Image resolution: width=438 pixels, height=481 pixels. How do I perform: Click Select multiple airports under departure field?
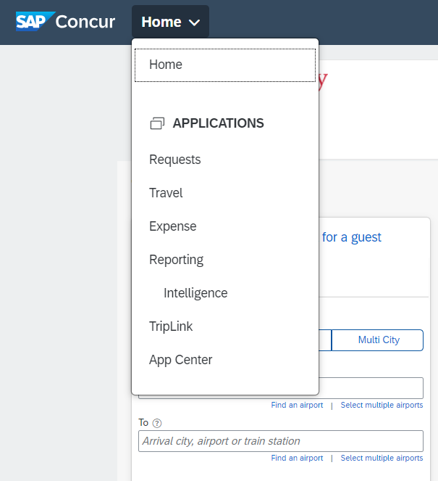[x=382, y=406]
